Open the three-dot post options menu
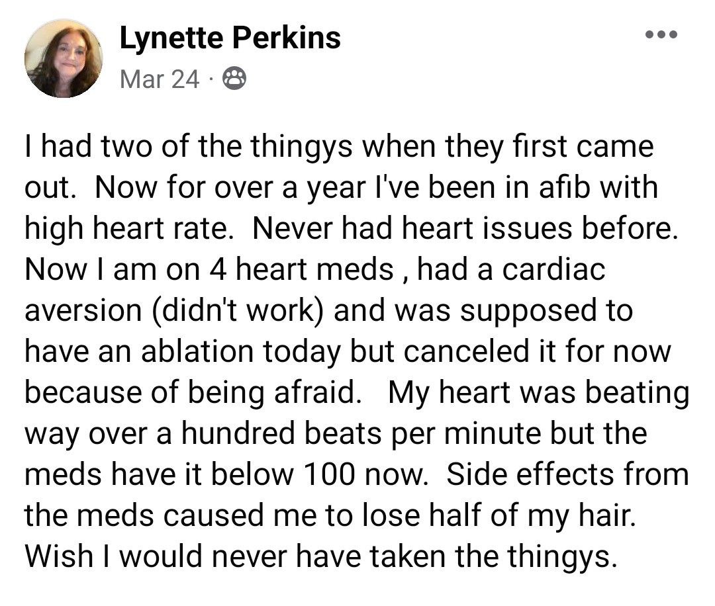The height and width of the screenshot is (606, 715). point(662,35)
